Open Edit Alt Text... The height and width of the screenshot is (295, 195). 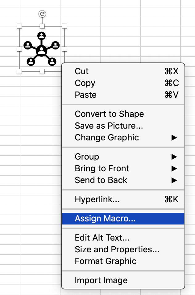123,237
